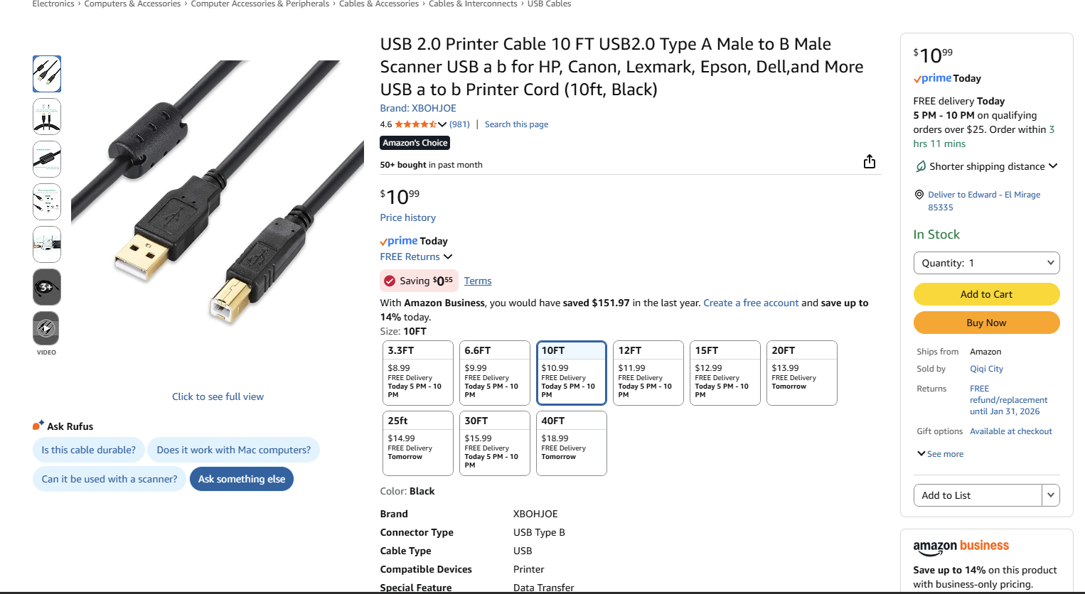The height and width of the screenshot is (594, 1085).
Task: Click the 3+ more images thumbnail
Action: [47, 287]
